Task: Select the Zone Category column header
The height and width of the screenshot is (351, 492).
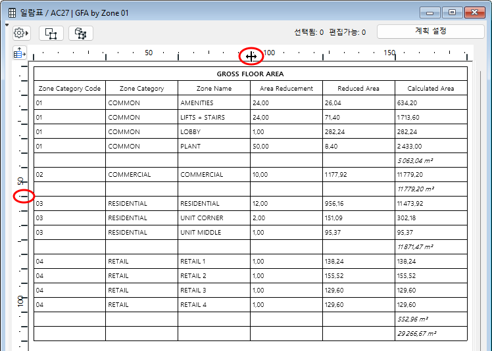Action: (142, 88)
